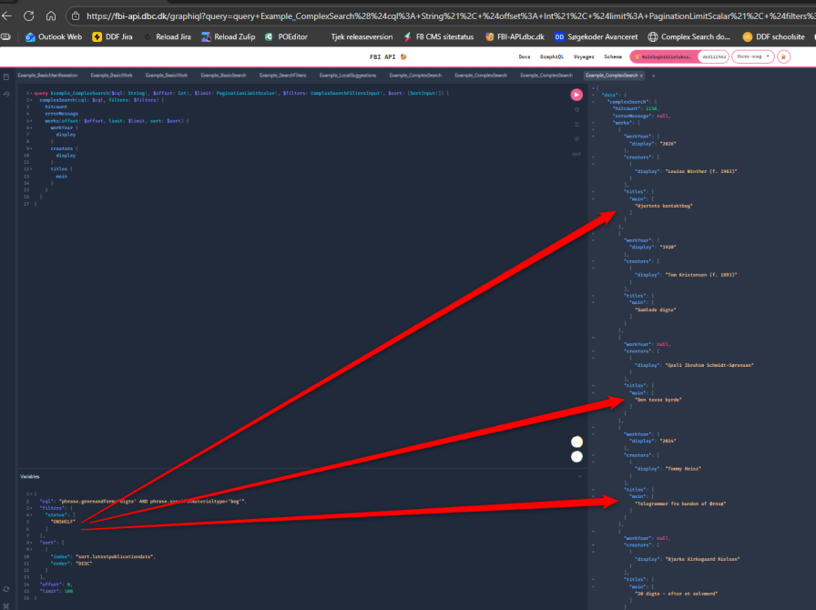Screen dimensions: 816x610
Task: Click the copy query icon
Action: click(x=576, y=139)
